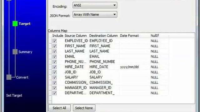Go to the Convert wizard step label
The image size is (200, 112).
pyautogui.click(x=22, y=77)
